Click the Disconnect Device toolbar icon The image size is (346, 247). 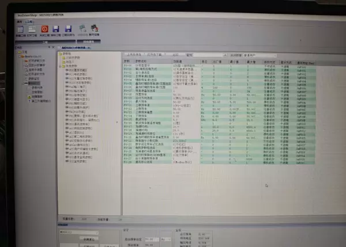94,29
